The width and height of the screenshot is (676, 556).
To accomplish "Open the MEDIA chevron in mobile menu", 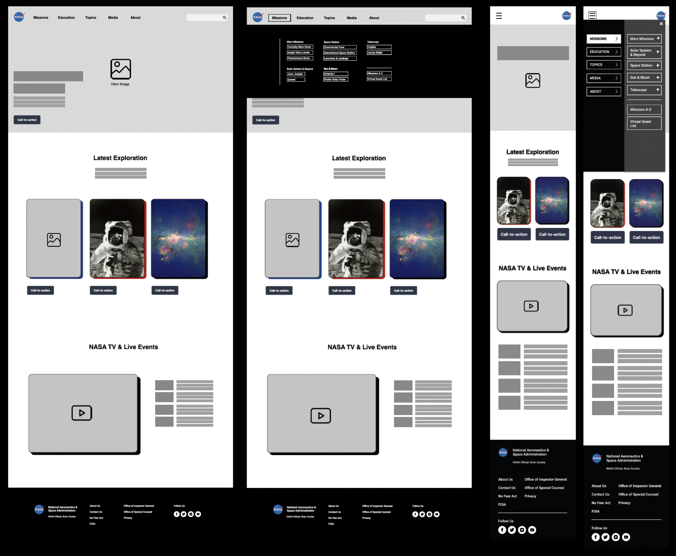I will pos(617,78).
